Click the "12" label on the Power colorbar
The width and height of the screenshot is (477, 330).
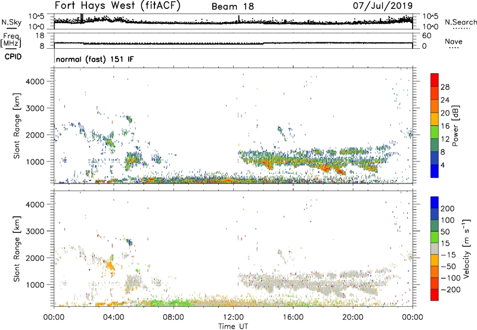tap(445, 139)
